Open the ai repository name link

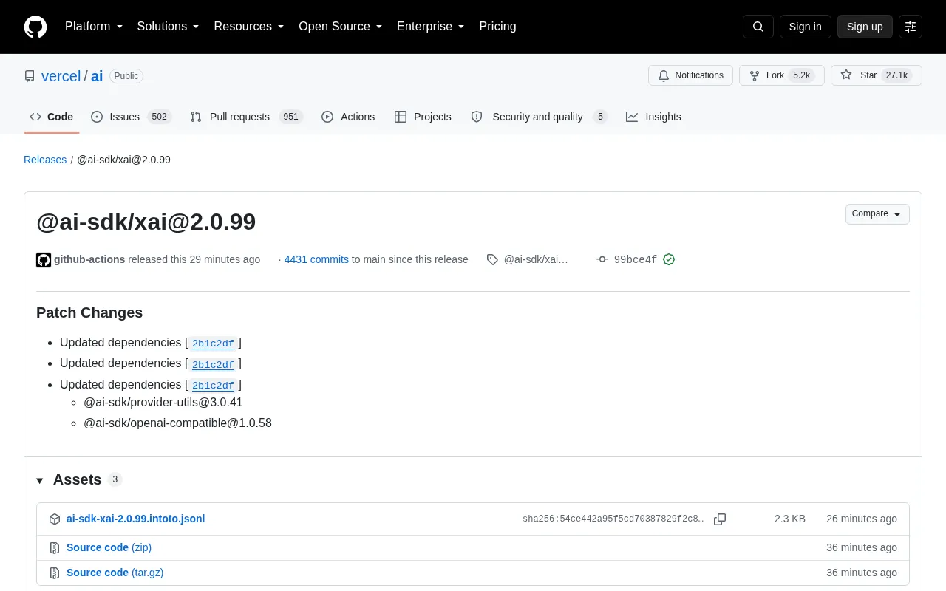[97, 76]
